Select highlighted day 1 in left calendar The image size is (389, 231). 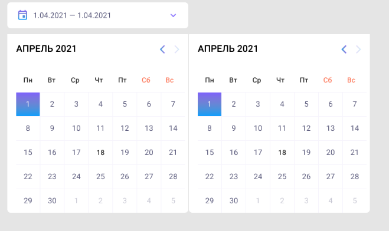[28, 104]
